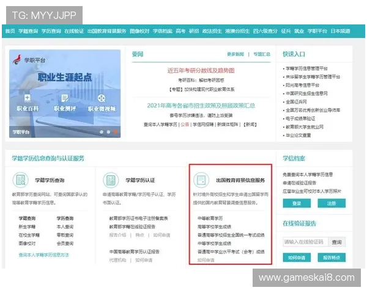Image resolution: width=367 pixels, height=293 pixels.
Task: Open 图像校对 in the navigation bar
Action: click(139, 31)
